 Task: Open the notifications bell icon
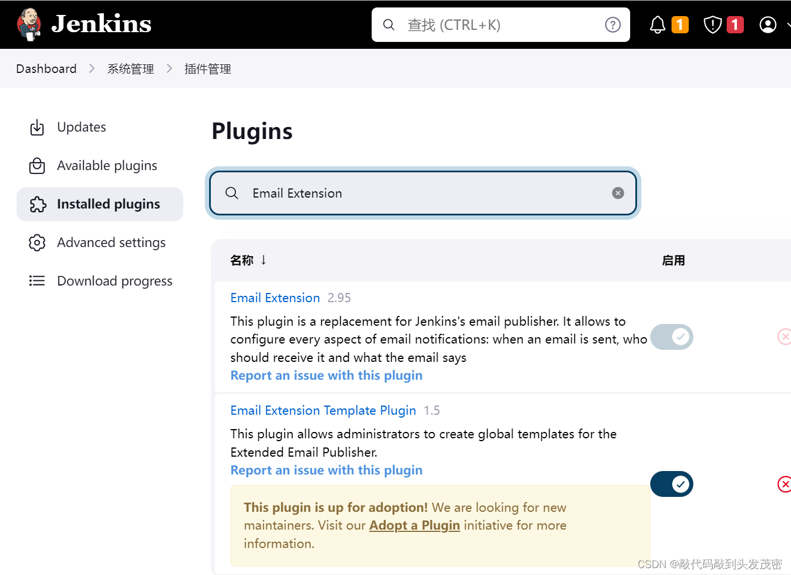[658, 25]
